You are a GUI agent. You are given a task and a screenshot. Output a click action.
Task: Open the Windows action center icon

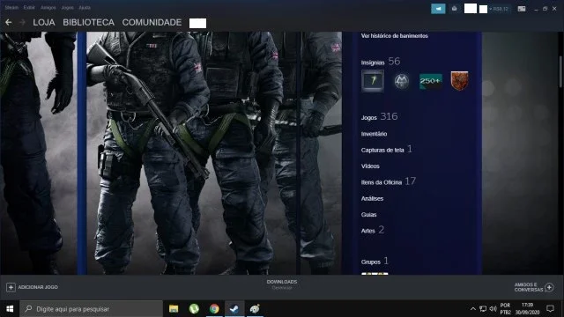(550, 309)
